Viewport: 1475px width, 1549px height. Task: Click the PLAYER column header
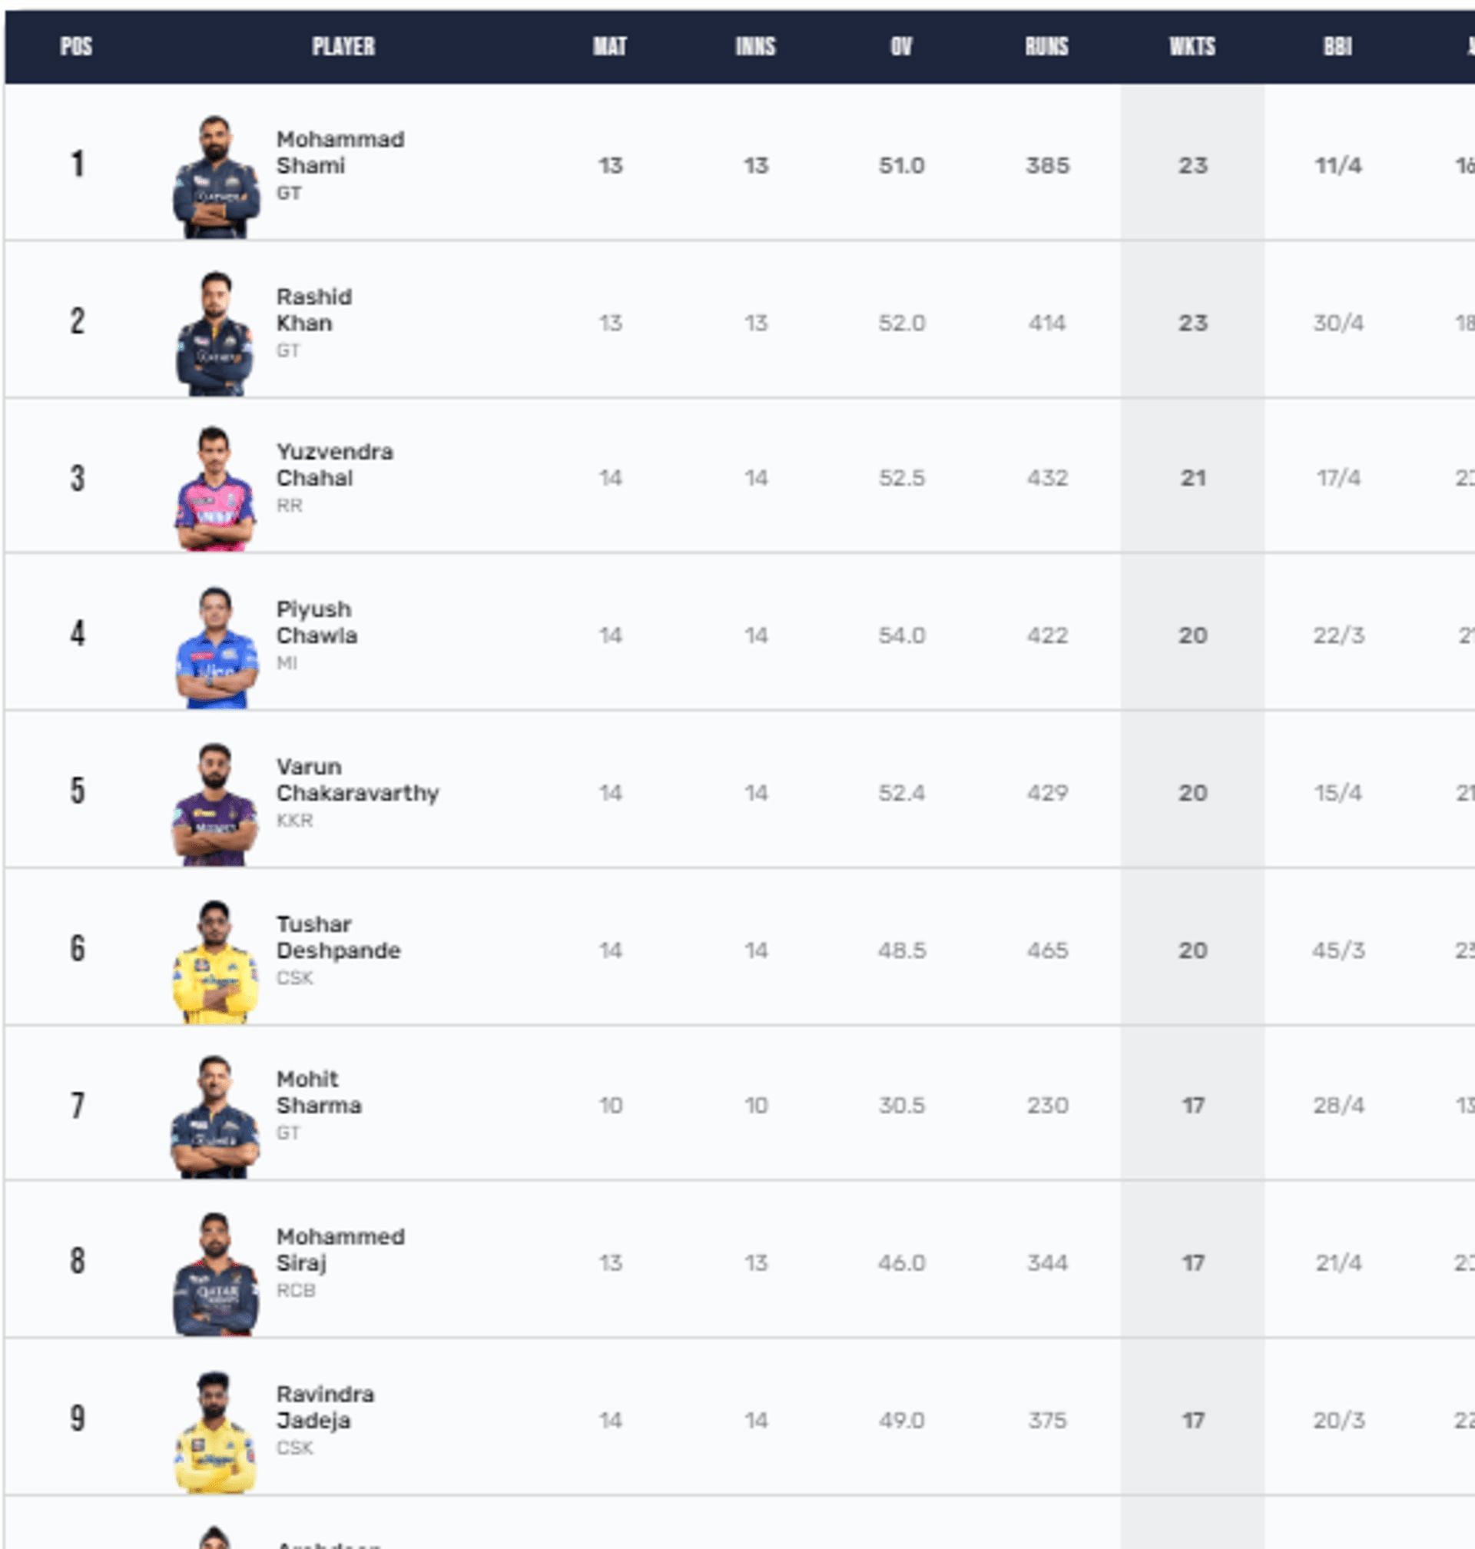pyautogui.click(x=343, y=46)
